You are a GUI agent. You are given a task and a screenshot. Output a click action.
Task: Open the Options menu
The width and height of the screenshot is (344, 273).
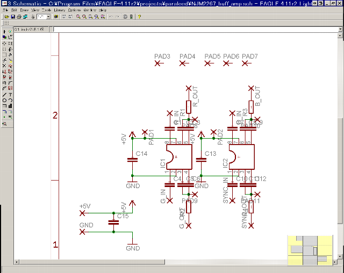(x=74, y=10)
